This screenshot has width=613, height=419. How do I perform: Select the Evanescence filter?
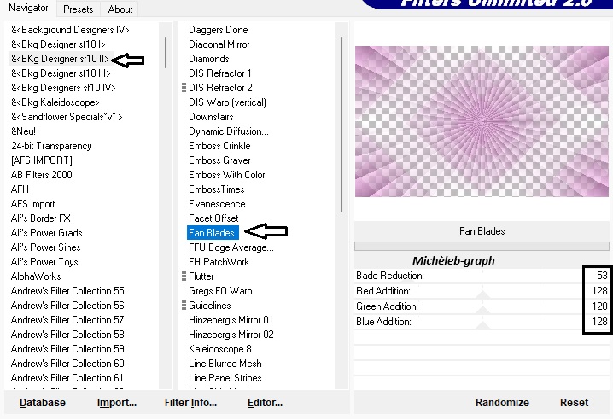point(217,204)
